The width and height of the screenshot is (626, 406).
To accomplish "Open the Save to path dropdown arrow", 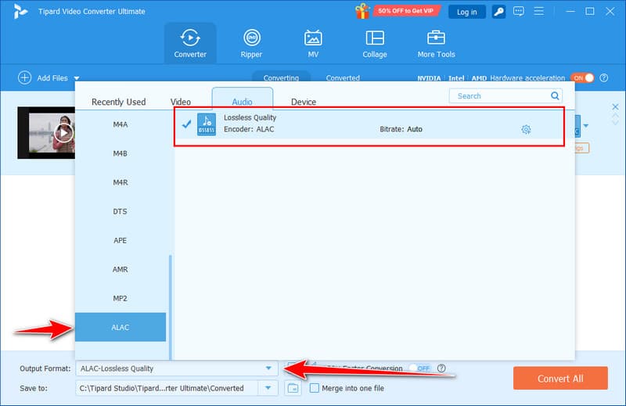I will pos(268,388).
